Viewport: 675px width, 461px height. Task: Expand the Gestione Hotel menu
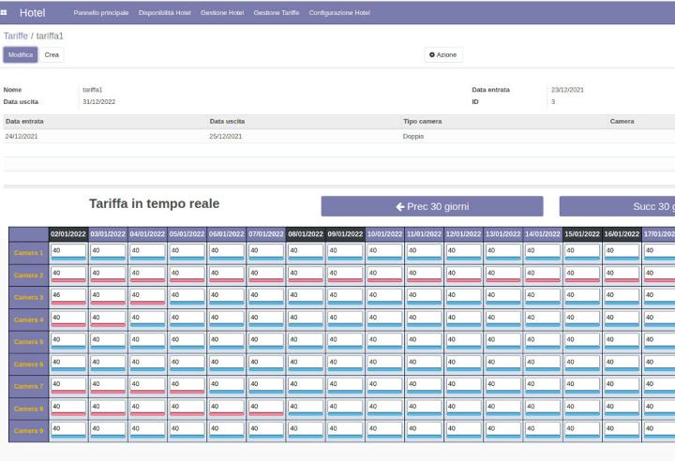point(222,12)
